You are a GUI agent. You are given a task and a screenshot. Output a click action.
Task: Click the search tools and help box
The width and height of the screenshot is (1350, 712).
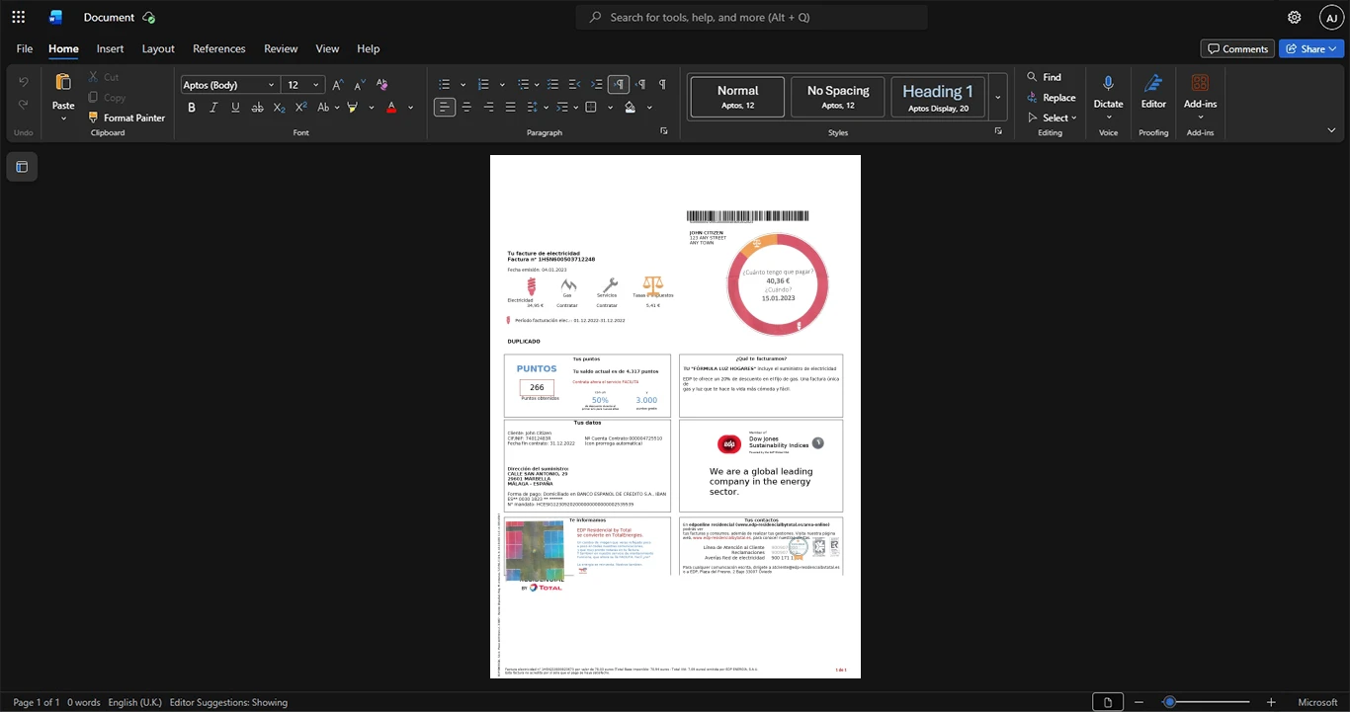click(x=752, y=17)
